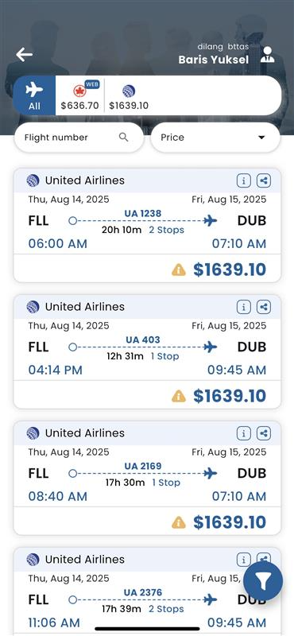Open the user profile icon
Screen dimensions: 294x636
coord(267,54)
